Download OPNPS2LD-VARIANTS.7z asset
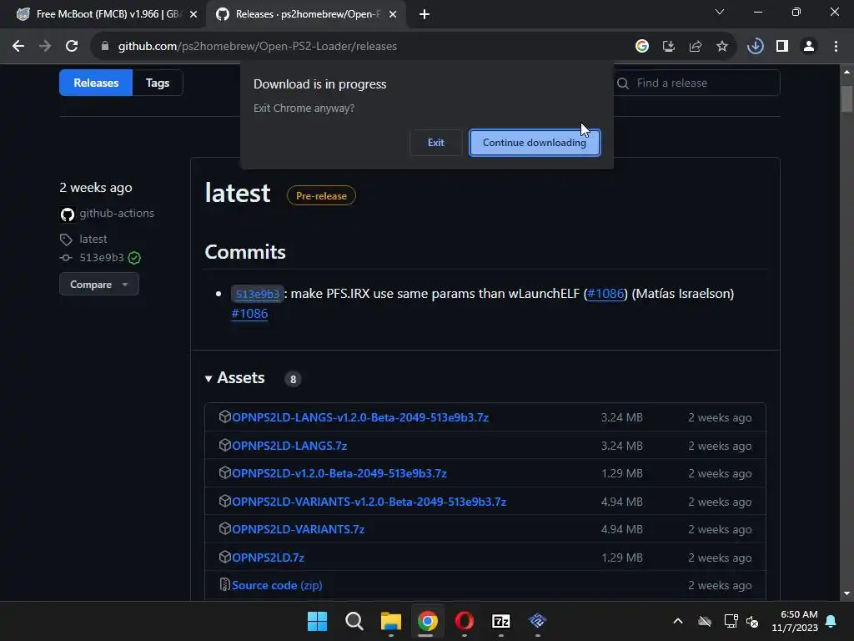The image size is (854, 641). click(298, 529)
